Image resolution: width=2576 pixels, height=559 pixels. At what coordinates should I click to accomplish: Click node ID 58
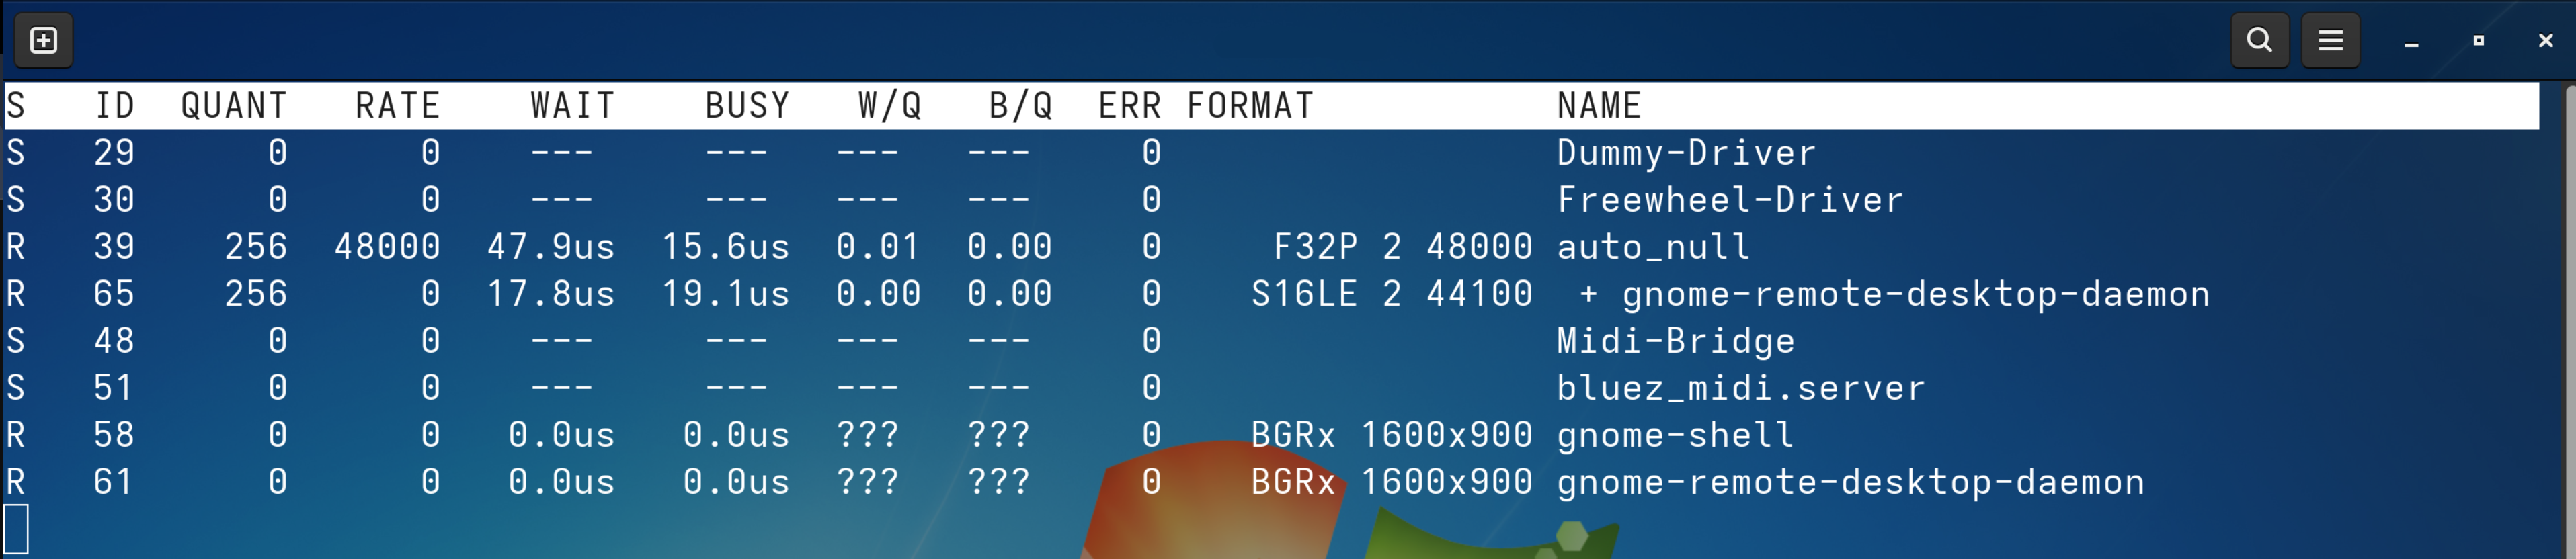(x=114, y=435)
